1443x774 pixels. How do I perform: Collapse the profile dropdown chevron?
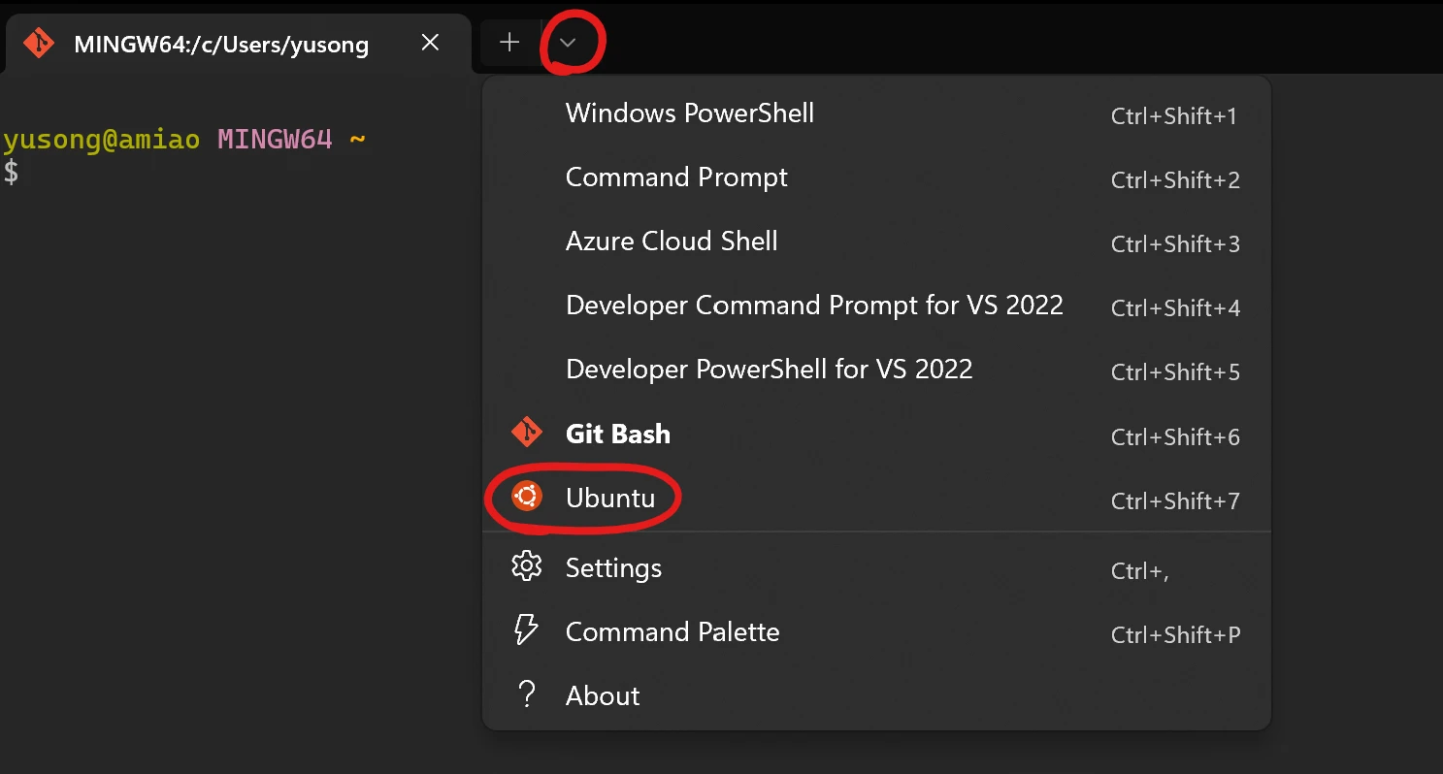(x=569, y=43)
